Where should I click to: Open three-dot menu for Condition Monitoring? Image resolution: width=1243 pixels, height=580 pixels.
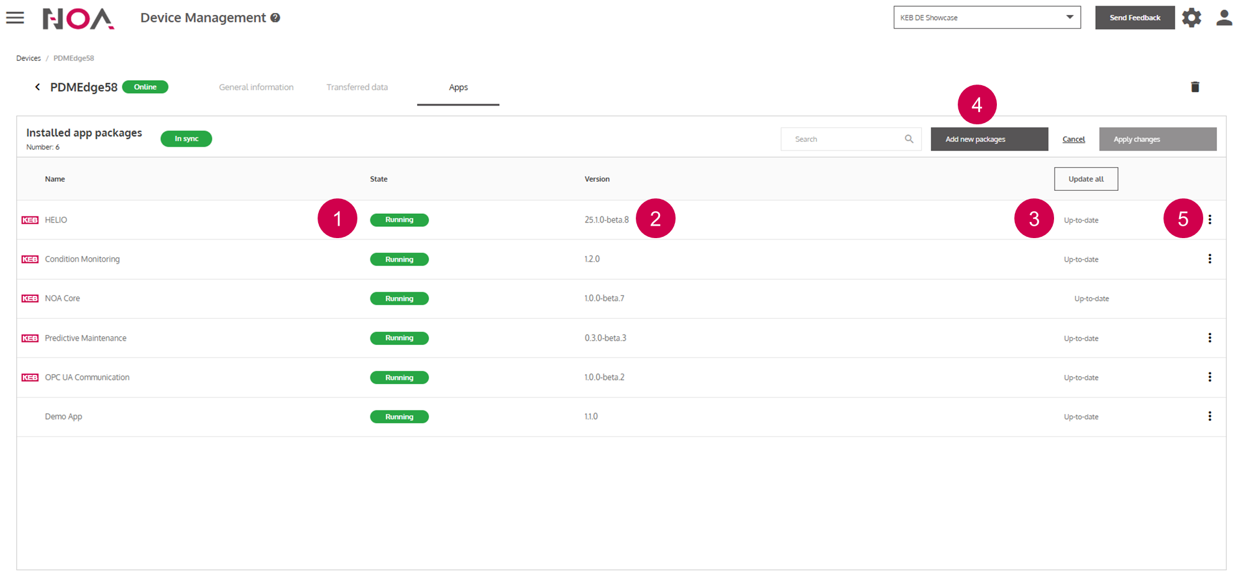pyautogui.click(x=1209, y=259)
